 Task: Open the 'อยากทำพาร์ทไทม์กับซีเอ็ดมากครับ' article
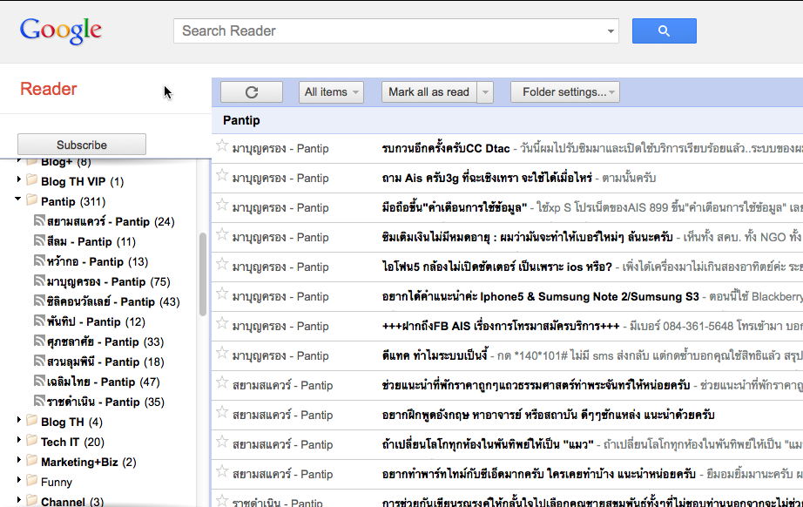point(539,474)
